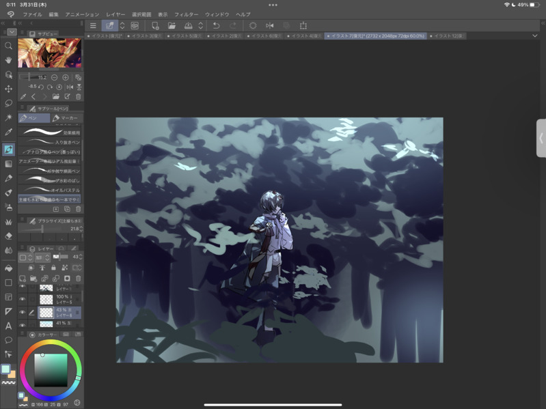Image resolution: width=546 pixels, height=409 pixels.
Task: Adjust brush size stepper showing 21.8
Action: tap(81, 229)
